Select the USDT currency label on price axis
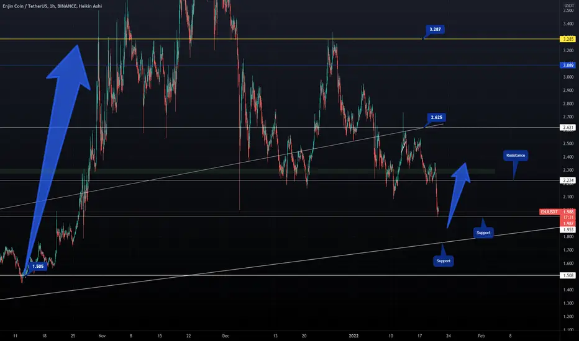This screenshot has width=579, height=341. [x=568, y=6]
